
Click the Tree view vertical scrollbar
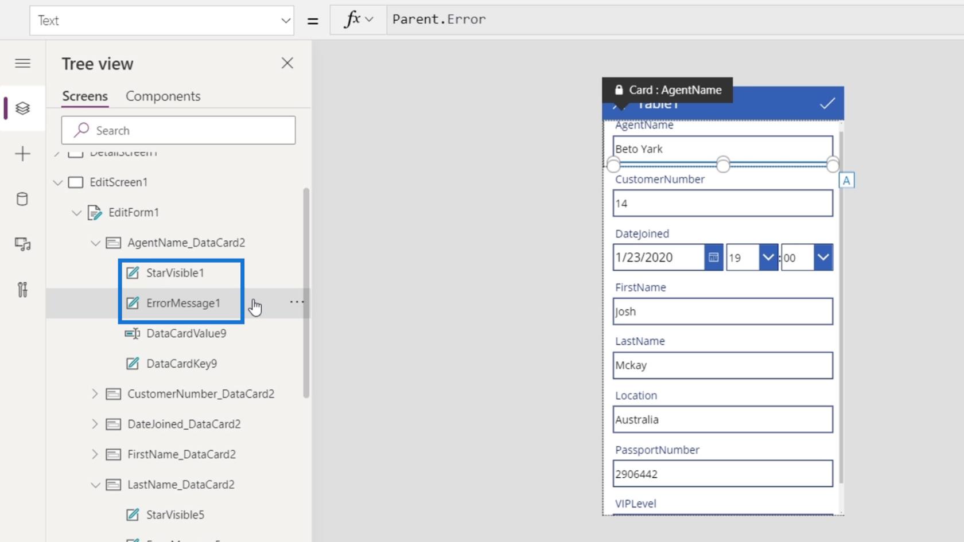click(x=306, y=293)
